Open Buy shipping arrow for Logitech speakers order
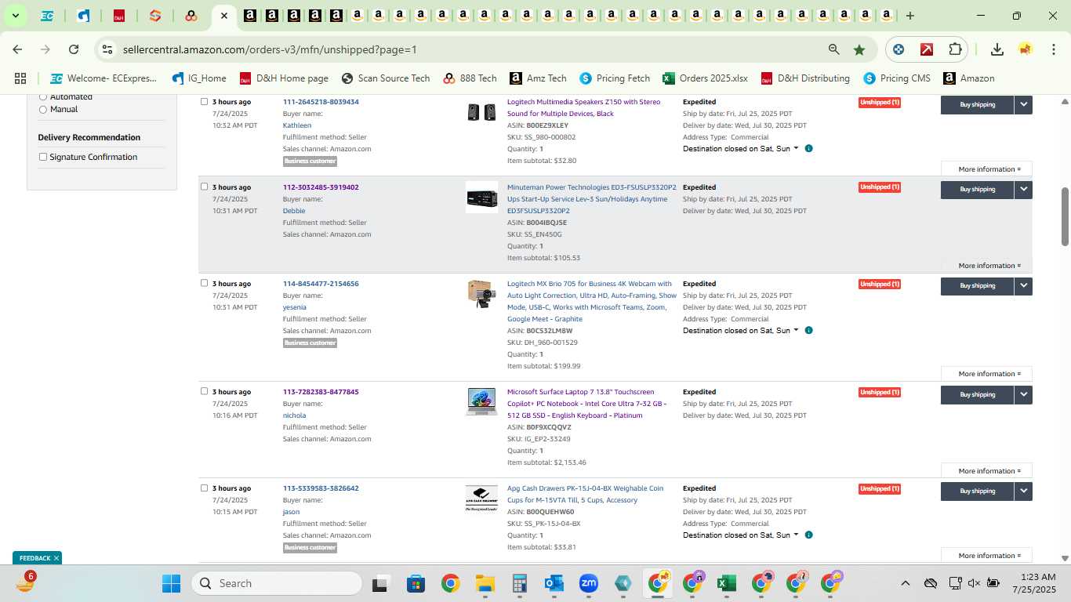1071x602 pixels. point(1023,104)
